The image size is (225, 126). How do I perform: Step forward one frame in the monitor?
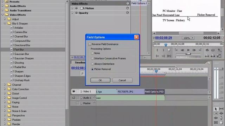point(194,50)
